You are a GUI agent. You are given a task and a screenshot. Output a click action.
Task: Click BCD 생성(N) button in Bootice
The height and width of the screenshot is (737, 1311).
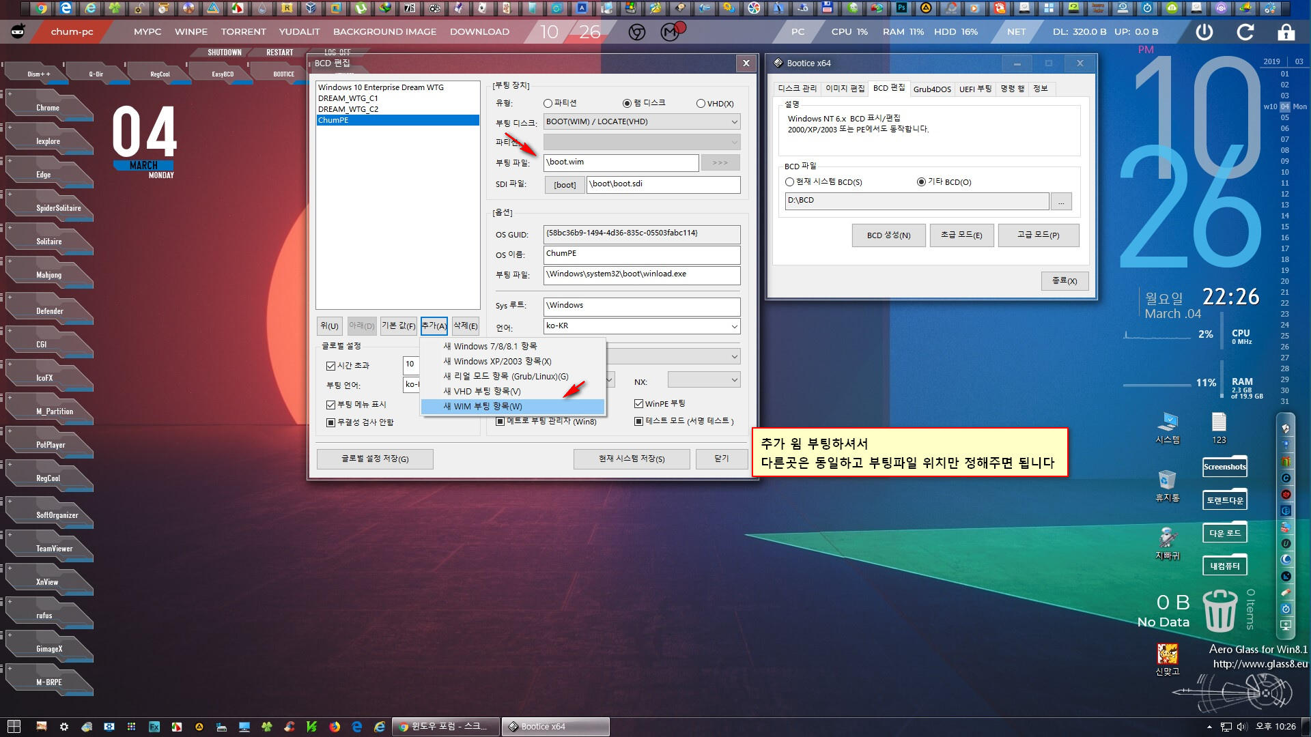click(888, 235)
